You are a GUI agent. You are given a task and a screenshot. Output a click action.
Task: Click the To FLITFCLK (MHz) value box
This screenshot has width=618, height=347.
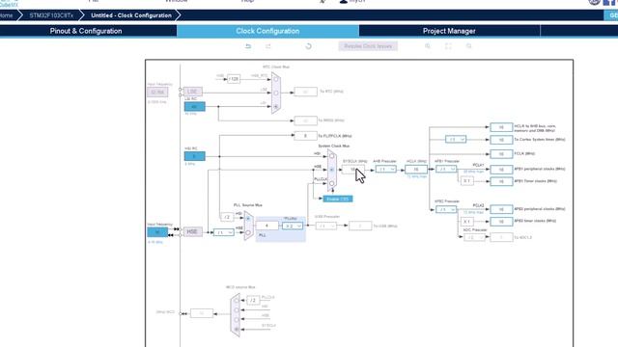[x=305, y=136]
